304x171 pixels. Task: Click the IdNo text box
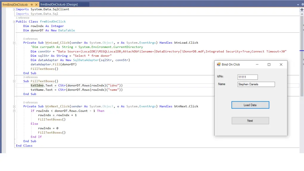pos(248,77)
